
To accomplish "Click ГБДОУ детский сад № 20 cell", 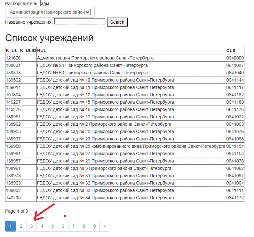I will [131, 131].
